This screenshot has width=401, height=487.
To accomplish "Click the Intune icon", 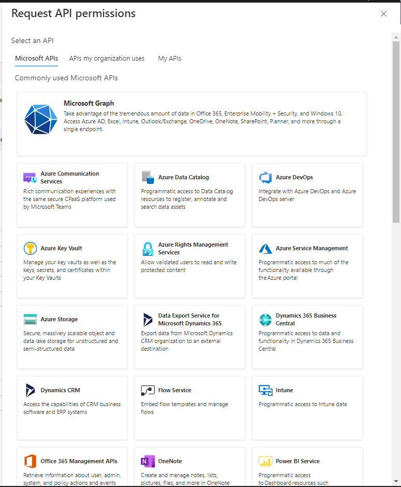I will 266,390.
